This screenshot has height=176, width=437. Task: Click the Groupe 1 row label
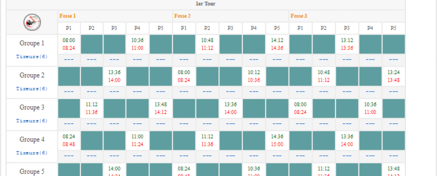coord(32,44)
